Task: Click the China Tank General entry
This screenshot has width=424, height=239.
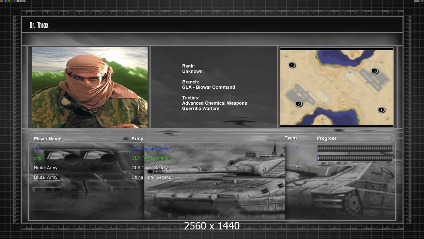Action: point(152,177)
